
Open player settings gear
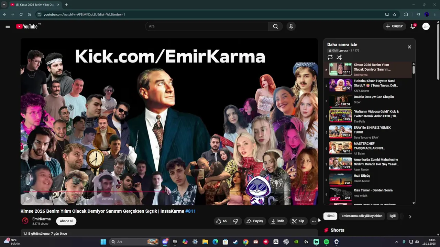click(x=287, y=199)
